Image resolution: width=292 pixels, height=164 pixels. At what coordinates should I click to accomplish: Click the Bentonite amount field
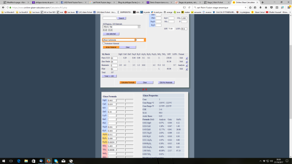[x=114, y=65]
